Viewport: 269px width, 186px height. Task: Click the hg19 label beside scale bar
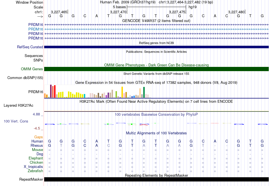point(193,7)
